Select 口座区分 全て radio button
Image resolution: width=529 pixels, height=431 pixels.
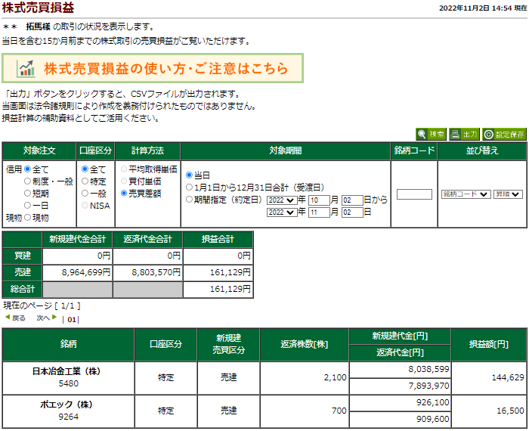[85, 169]
